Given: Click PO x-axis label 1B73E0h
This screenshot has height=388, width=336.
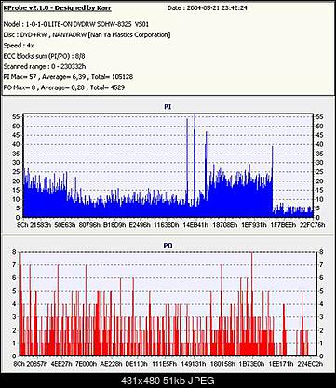Looking at the screenshot, I should tap(251, 364).
